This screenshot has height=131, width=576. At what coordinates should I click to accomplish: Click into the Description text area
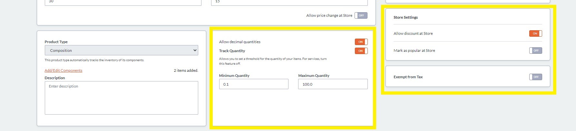click(x=121, y=98)
